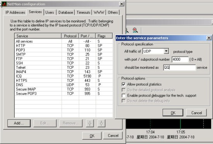Click the port number field showing 4000
The height and width of the screenshot is (144, 213).
[x=180, y=59]
